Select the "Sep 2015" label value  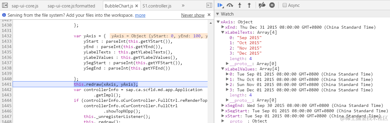[x=249, y=38]
